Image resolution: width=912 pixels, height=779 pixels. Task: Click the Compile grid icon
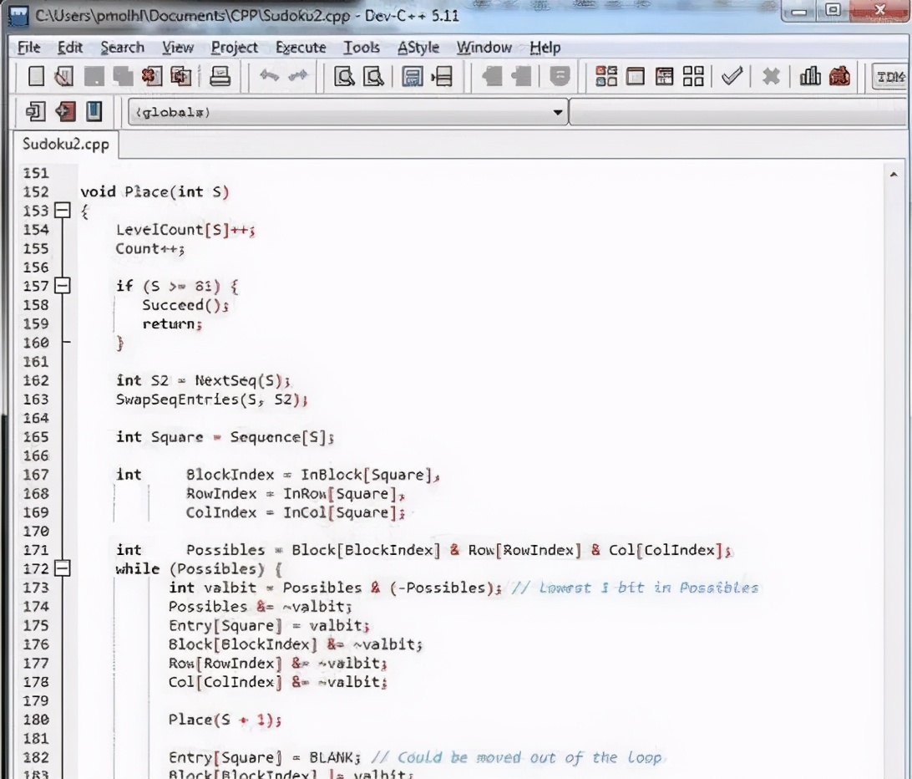click(x=606, y=78)
